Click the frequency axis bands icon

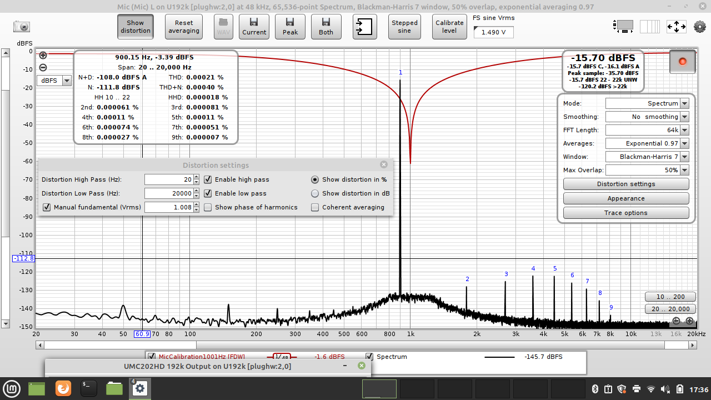click(650, 26)
